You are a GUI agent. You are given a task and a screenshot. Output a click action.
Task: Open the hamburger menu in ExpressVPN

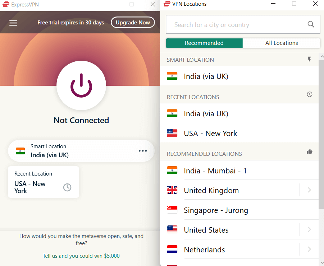click(13, 23)
